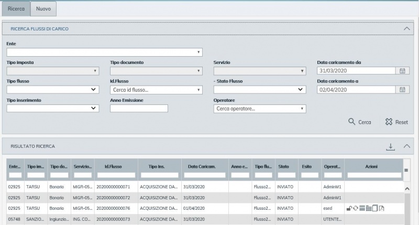Expand the Tipo flusso dropdown

click(x=52, y=90)
